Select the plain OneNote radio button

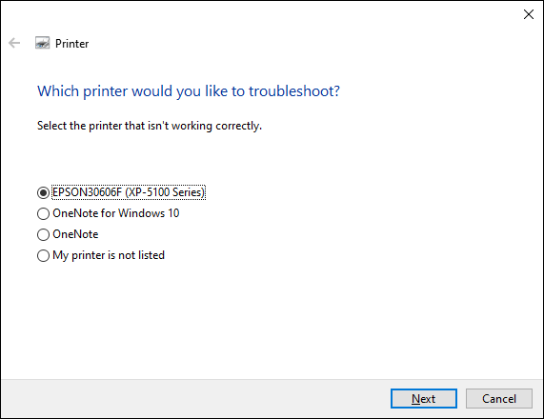[x=43, y=234]
